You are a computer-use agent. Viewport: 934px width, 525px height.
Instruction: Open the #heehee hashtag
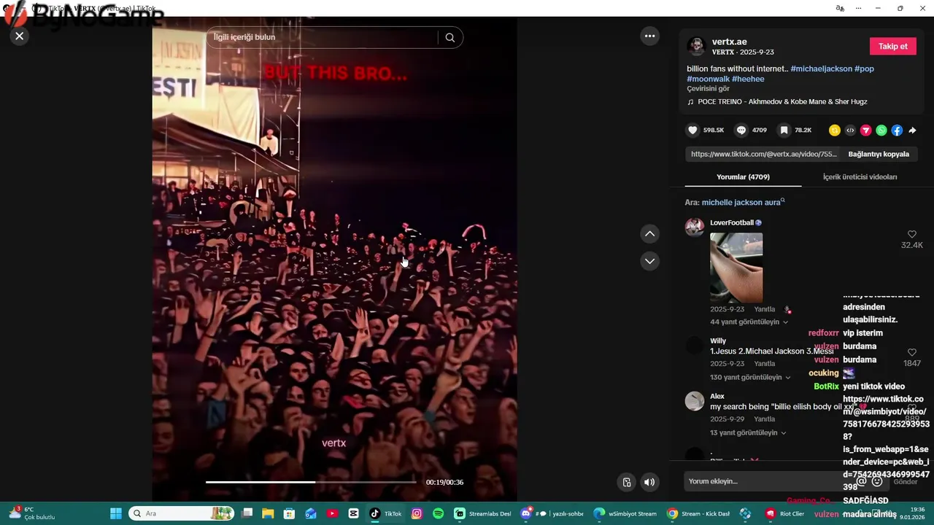(748, 79)
